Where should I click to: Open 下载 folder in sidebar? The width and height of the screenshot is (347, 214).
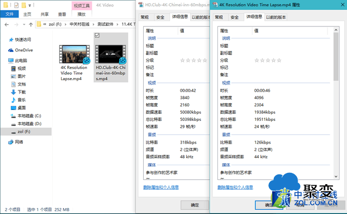(x=18, y=92)
